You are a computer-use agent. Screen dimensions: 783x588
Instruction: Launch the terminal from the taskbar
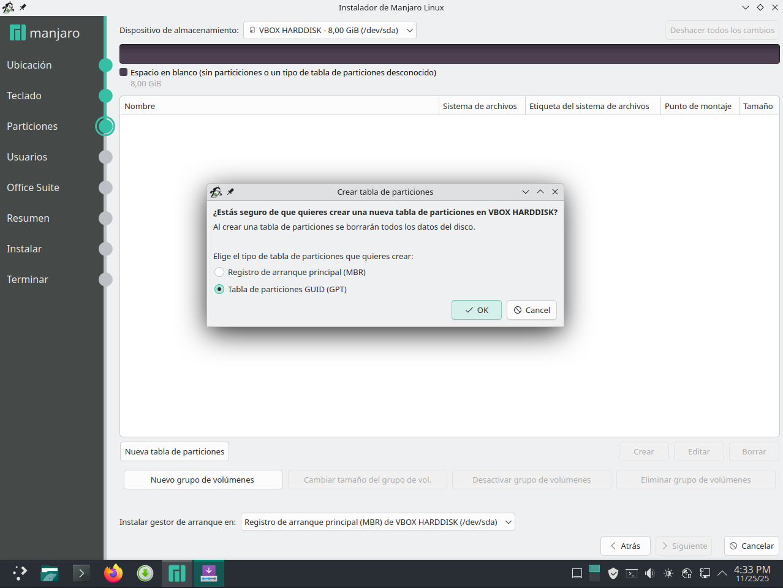coord(81,573)
